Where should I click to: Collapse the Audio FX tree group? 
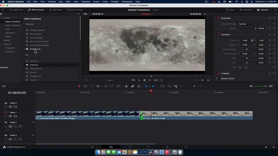tap(1, 44)
